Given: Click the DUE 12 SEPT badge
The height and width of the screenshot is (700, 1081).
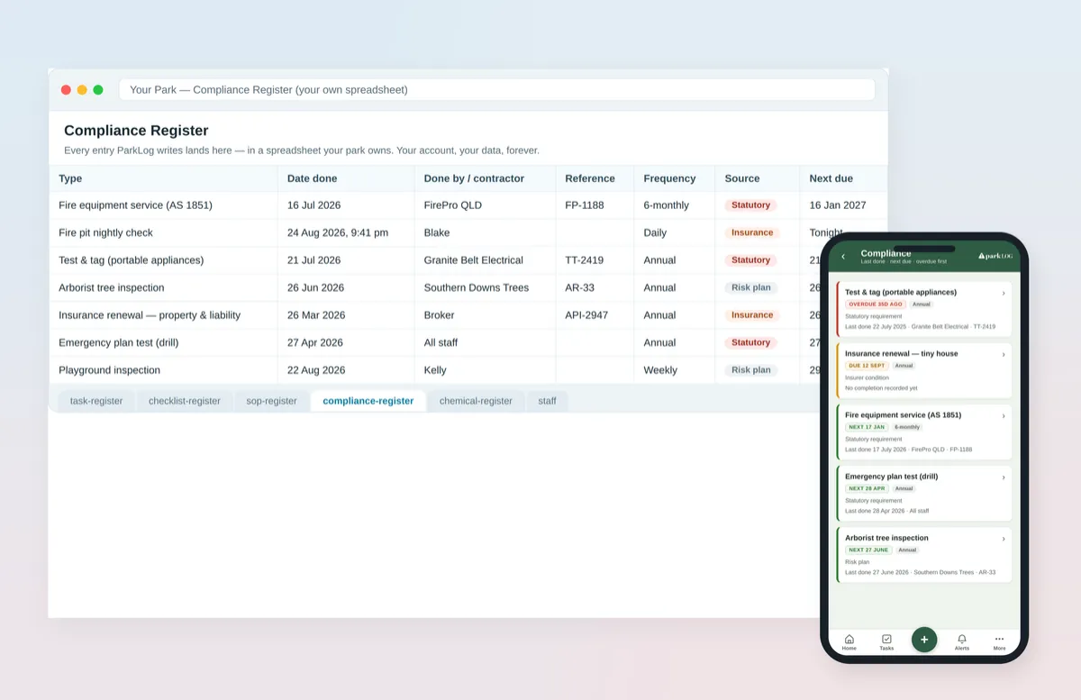Looking at the screenshot, I should click(867, 366).
